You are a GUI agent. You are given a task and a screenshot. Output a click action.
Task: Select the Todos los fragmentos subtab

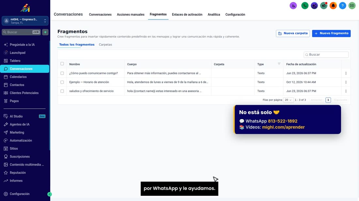(77, 45)
